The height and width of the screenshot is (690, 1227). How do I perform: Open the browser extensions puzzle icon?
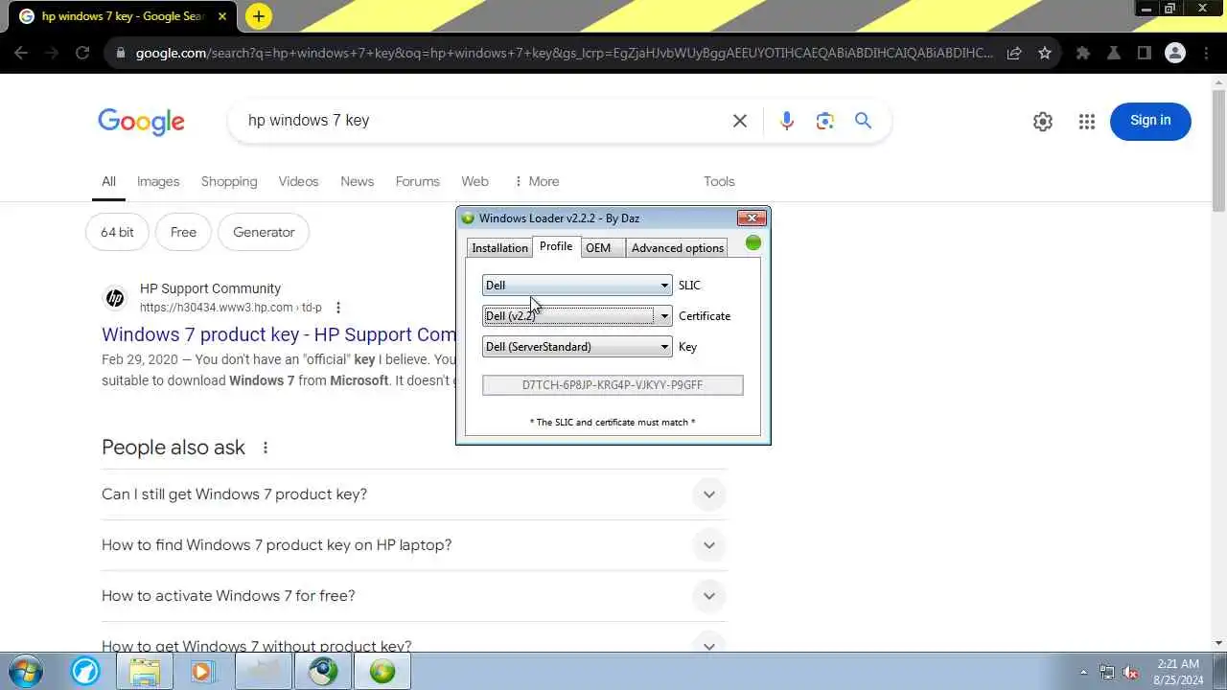click(1083, 54)
